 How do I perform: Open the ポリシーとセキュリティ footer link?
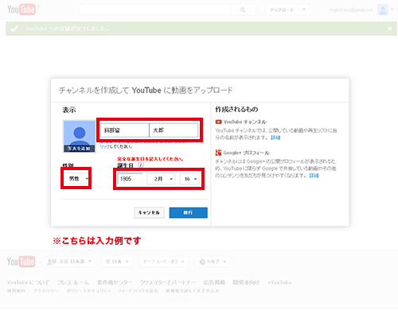coord(88,291)
